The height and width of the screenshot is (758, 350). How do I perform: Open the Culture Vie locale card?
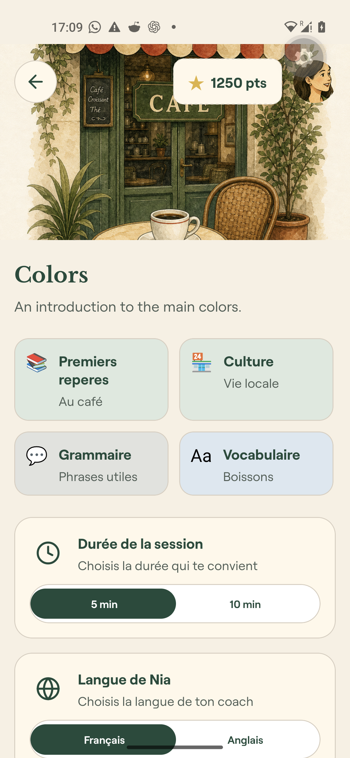tap(256, 380)
